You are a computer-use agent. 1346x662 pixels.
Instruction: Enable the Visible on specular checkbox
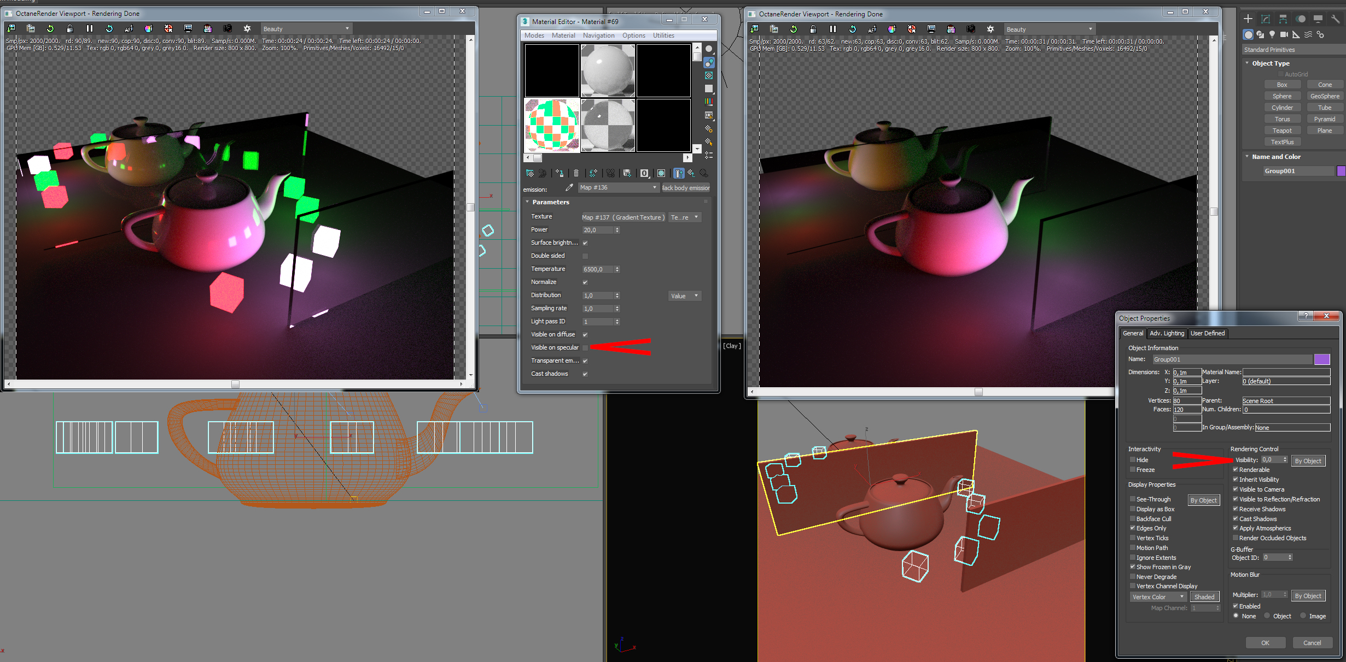[585, 347]
